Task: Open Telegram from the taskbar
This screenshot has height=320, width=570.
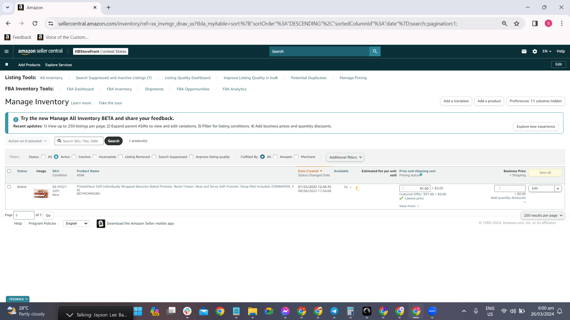Action: [334, 311]
